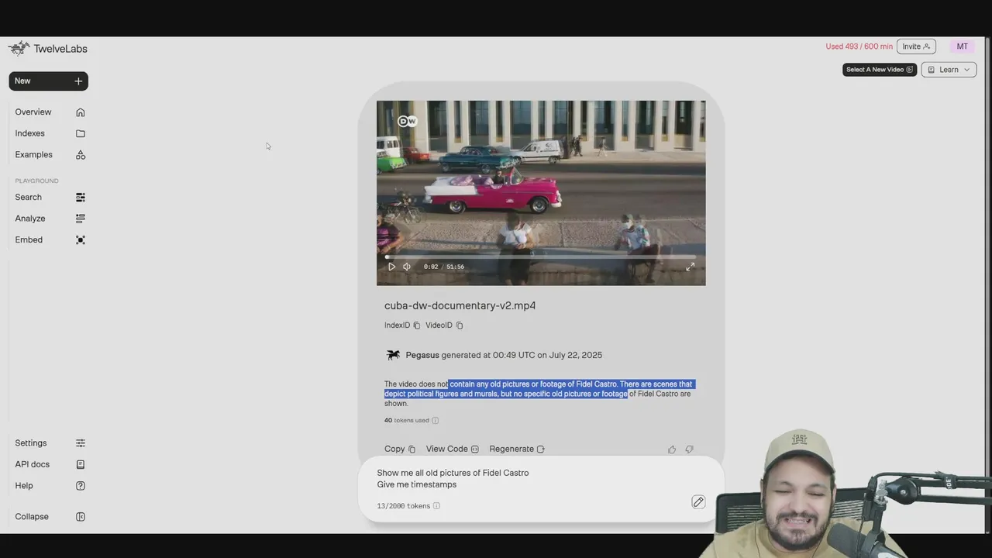Play the Cuba documentary video
The height and width of the screenshot is (558, 992).
(391, 267)
